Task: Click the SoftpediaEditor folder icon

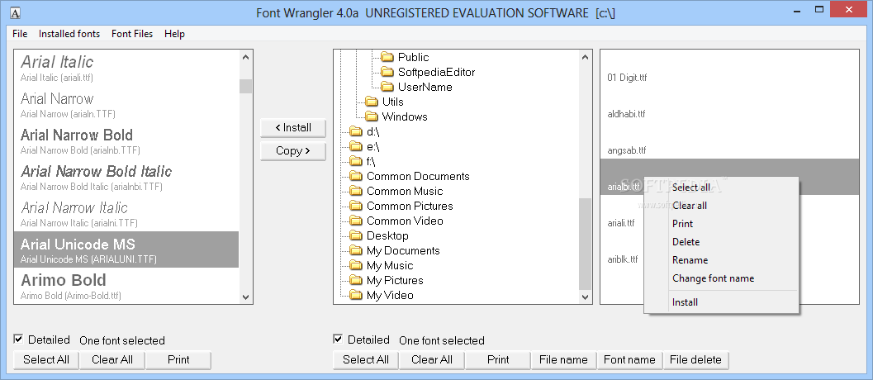Action: tap(387, 72)
